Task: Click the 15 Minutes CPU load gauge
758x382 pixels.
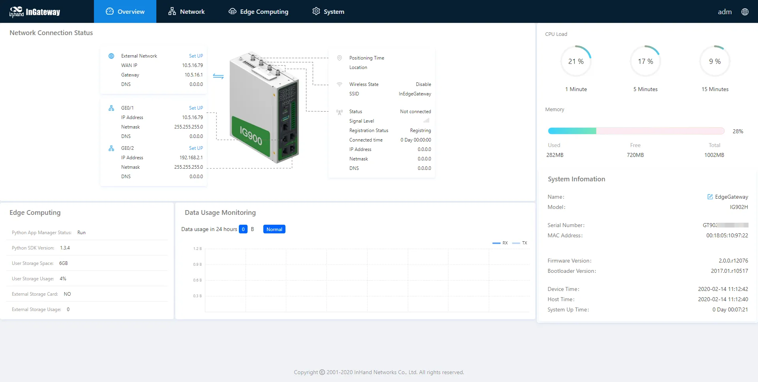Action: coord(715,61)
